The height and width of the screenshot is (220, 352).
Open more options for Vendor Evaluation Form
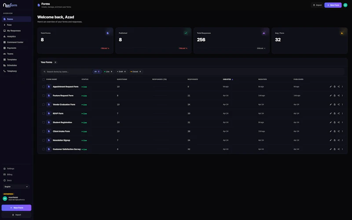342,105
